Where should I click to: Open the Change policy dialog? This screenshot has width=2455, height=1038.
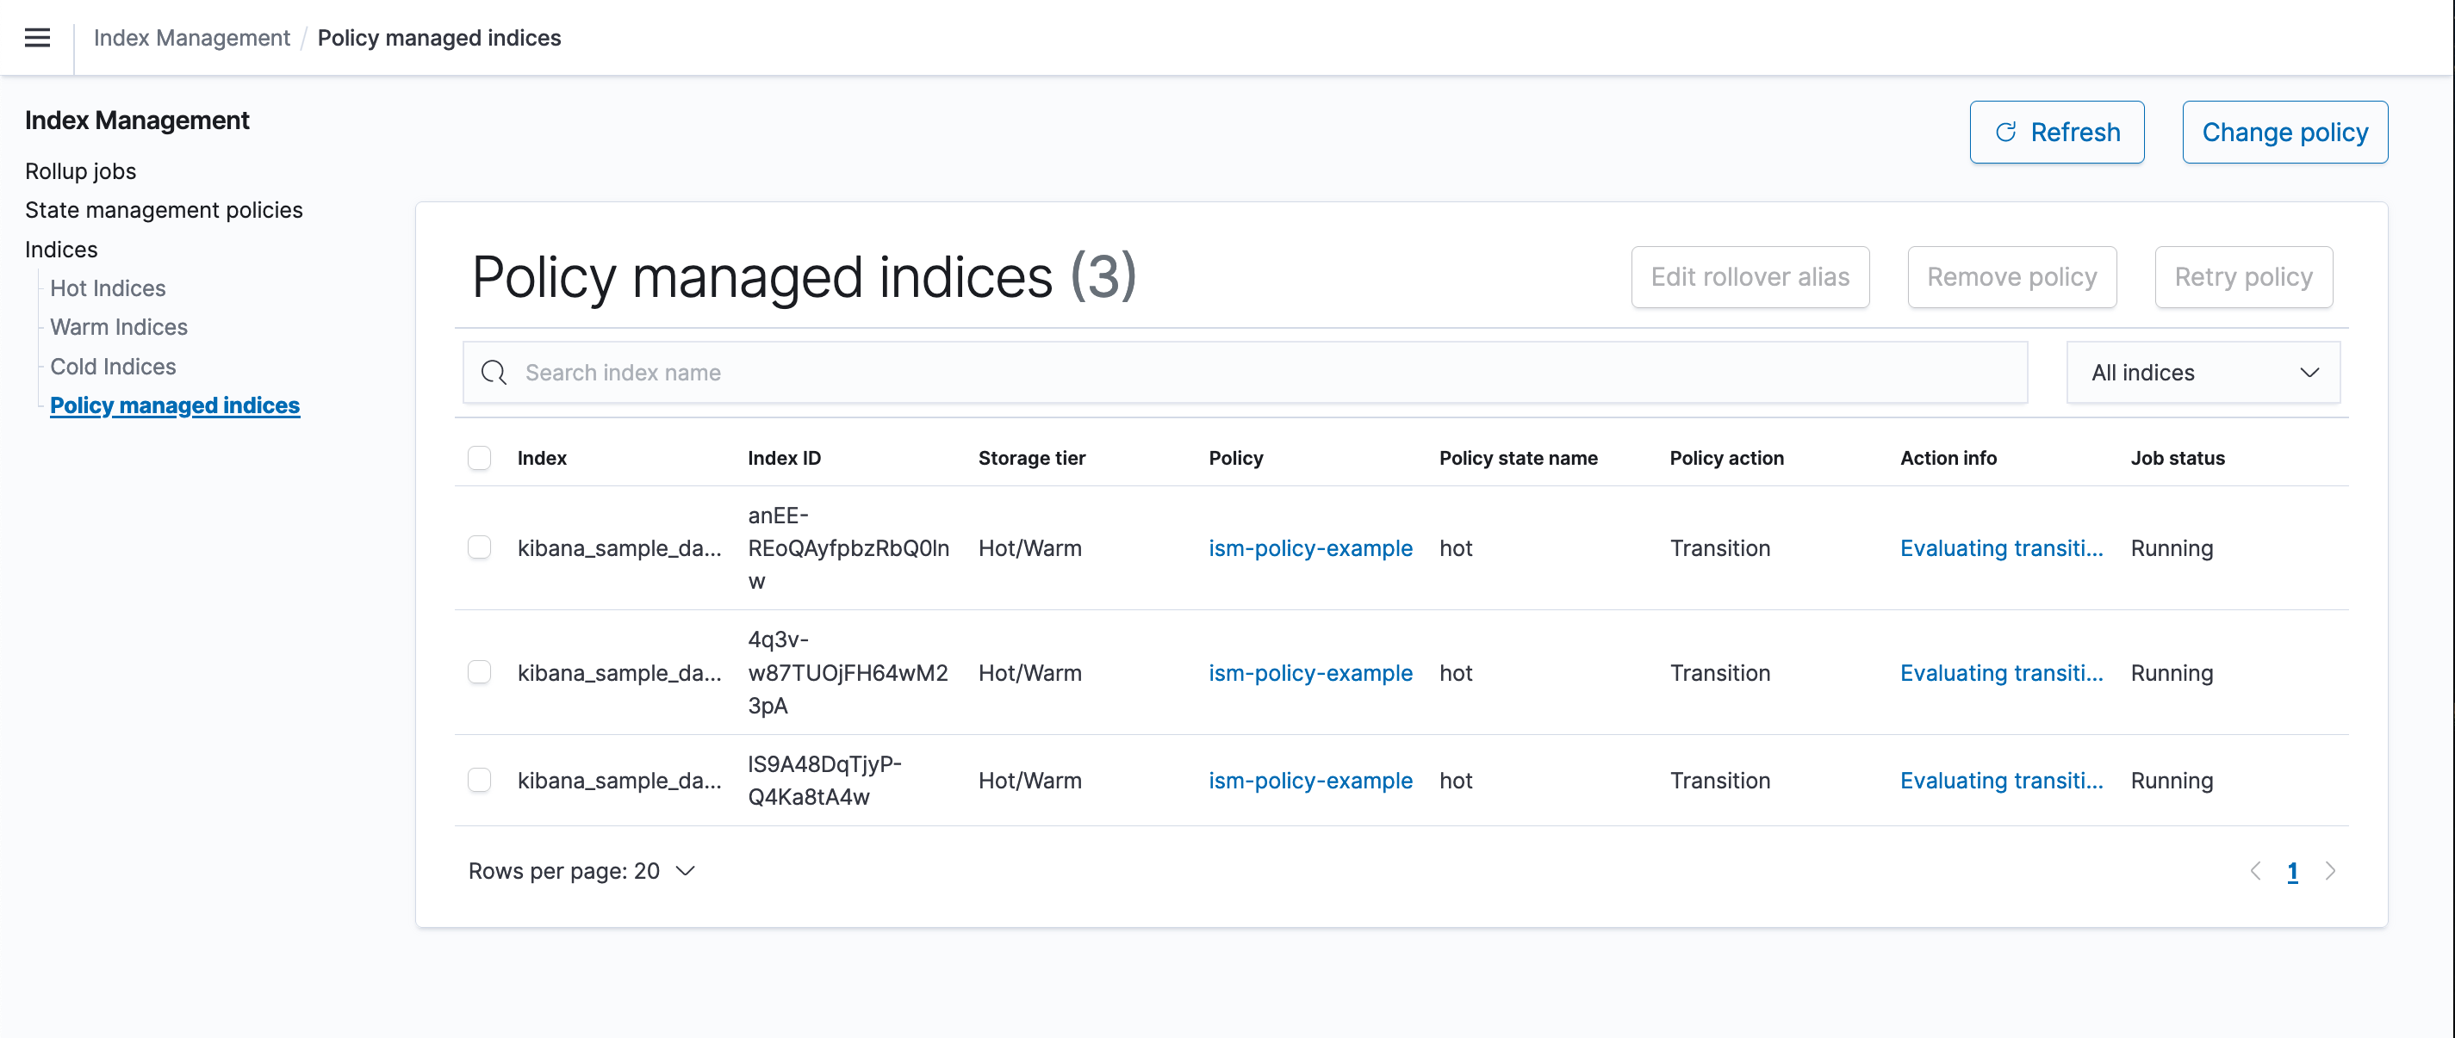(2284, 133)
